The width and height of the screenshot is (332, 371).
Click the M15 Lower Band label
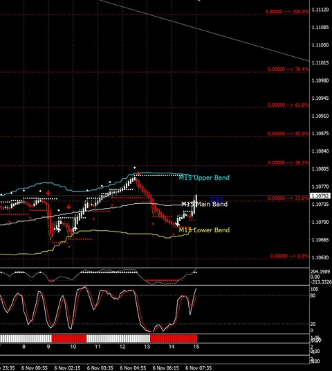(x=204, y=230)
